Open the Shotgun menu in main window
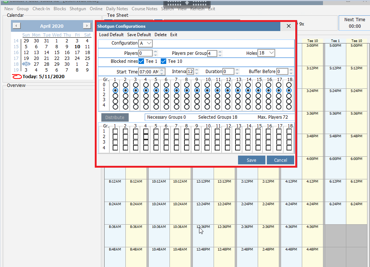The image size is (370, 267). [78, 9]
